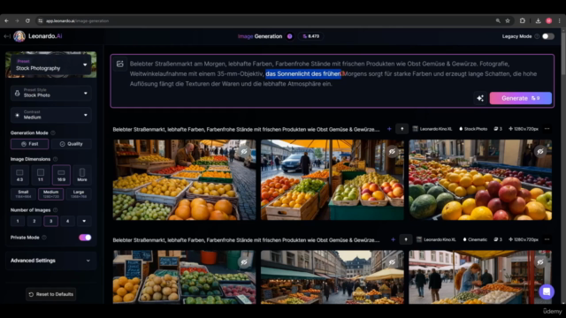The image size is (566, 318).
Task: Open three-dot menu of Cinematic generation row
Action: [547, 239]
